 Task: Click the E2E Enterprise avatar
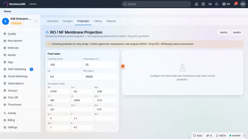click(5, 21)
